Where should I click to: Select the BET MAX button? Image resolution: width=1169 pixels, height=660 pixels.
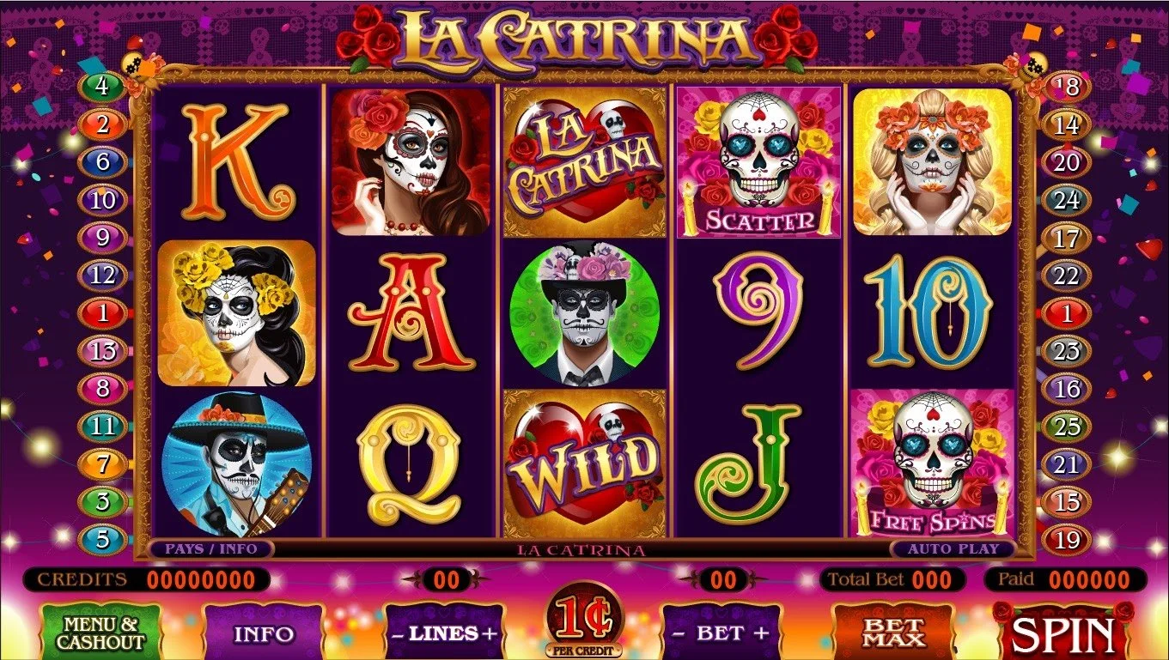tap(893, 633)
